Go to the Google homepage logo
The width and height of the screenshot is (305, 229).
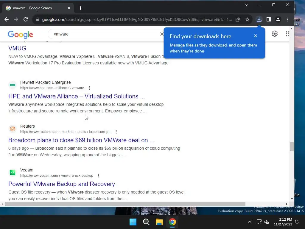point(21,35)
